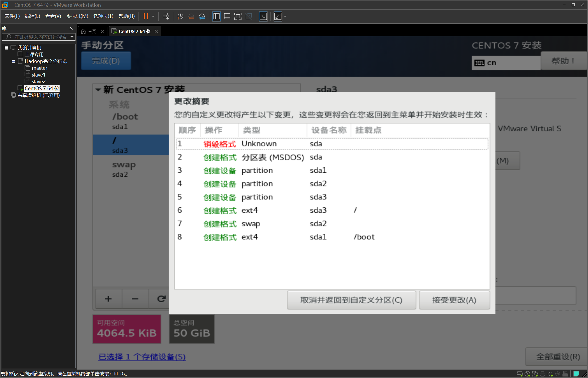Viewport: 588px width, 378px height.
Task: Open the 文件(F) menu
Action: (x=12, y=16)
